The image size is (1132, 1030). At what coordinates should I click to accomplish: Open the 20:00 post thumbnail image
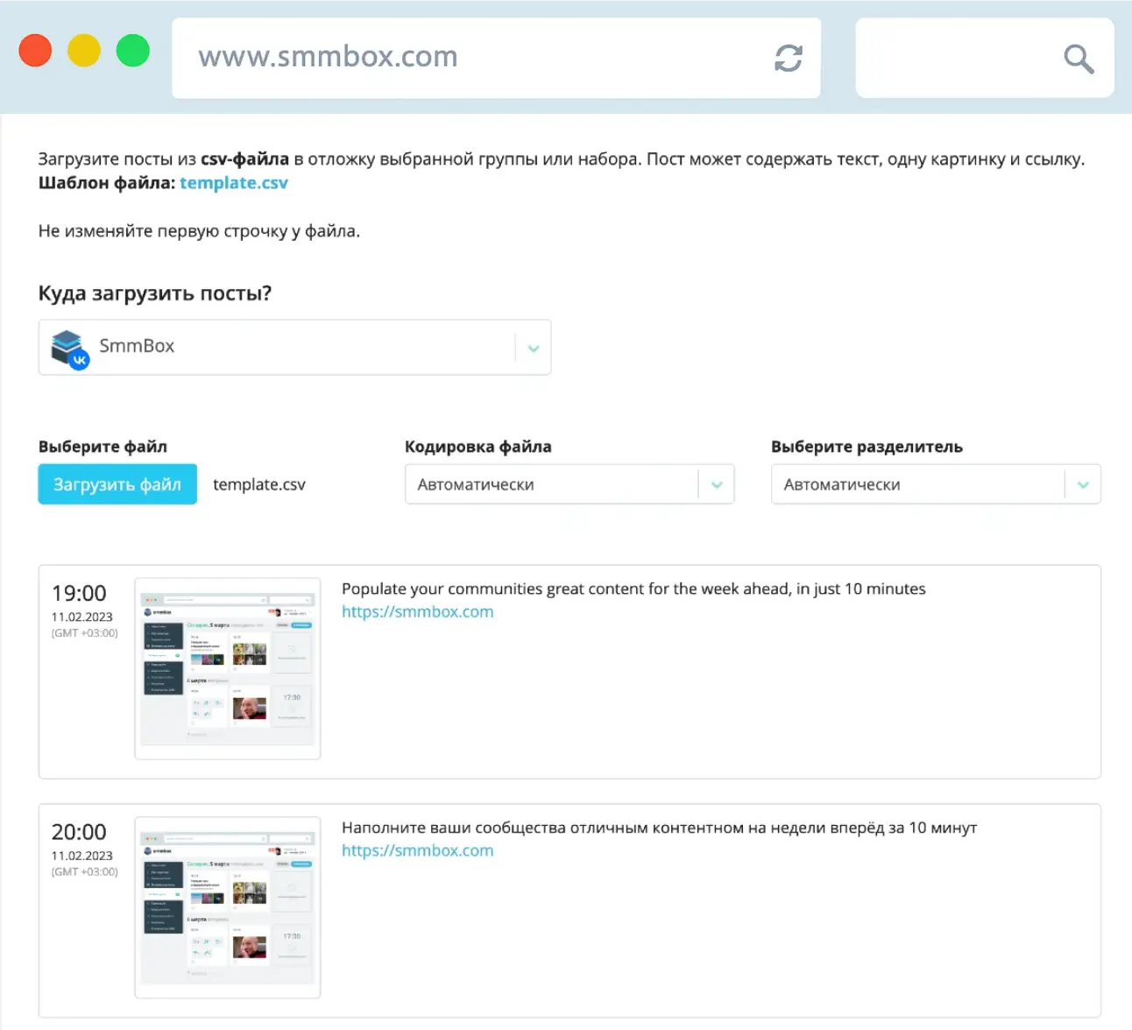click(228, 907)
